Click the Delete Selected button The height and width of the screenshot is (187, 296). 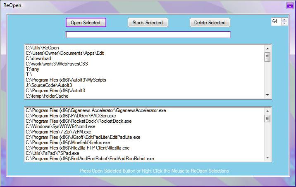210,23
